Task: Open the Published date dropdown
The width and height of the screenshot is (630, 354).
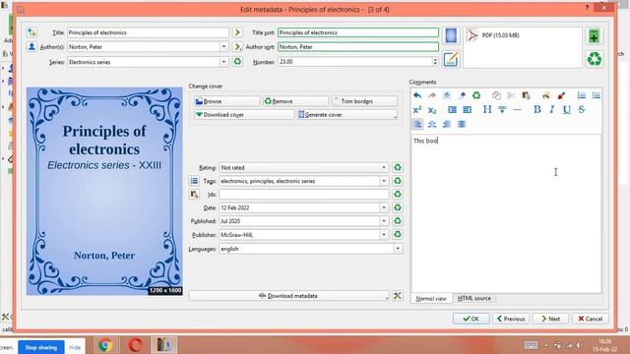Action: point(384,220)
